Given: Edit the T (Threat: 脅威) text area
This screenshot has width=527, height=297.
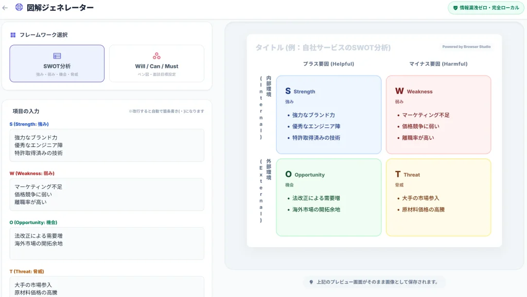Looking at the screenshot, I should click(x=107, y=287).
